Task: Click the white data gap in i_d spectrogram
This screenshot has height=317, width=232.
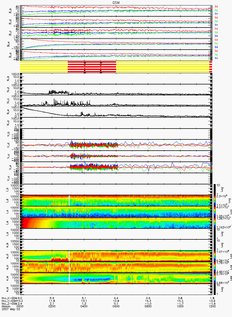Action: [x=69, y=201]
